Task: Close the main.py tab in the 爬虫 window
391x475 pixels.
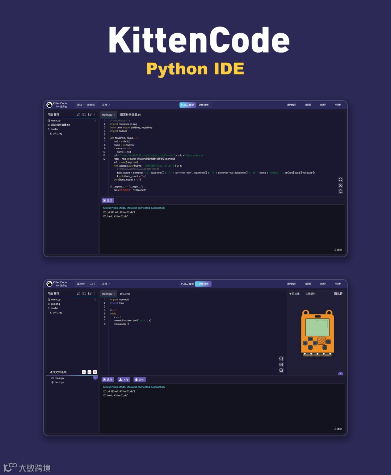Action: pyautogui.click(x=115, y=115)
